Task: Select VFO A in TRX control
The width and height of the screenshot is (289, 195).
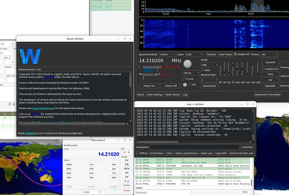Action: point(124,152)
